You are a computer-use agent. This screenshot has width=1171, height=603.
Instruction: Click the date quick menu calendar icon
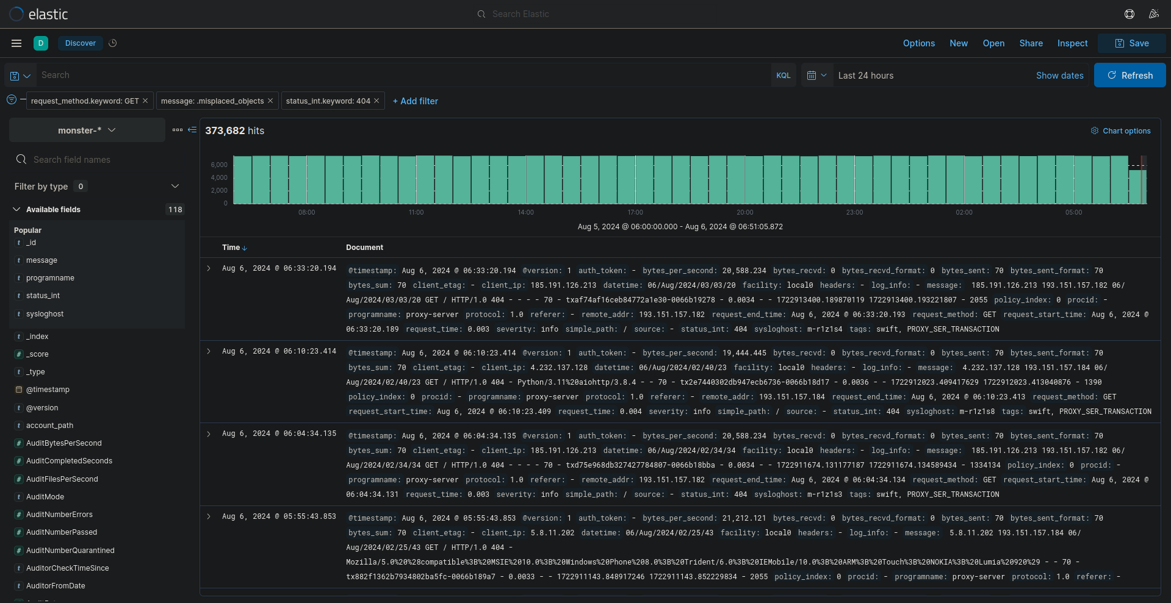click(816, 76)
